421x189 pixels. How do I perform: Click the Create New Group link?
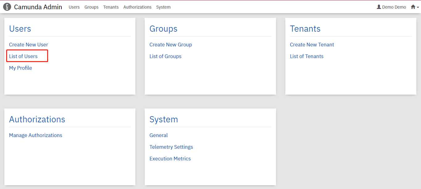pos(171,45)
